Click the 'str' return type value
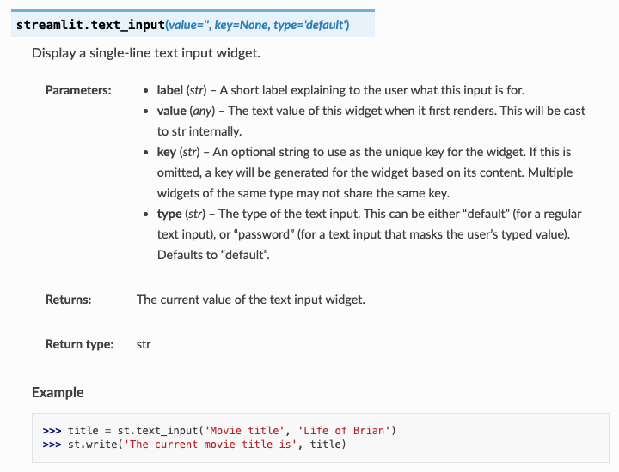This screenshot has height=472, width=619. (x=144, y=344)
